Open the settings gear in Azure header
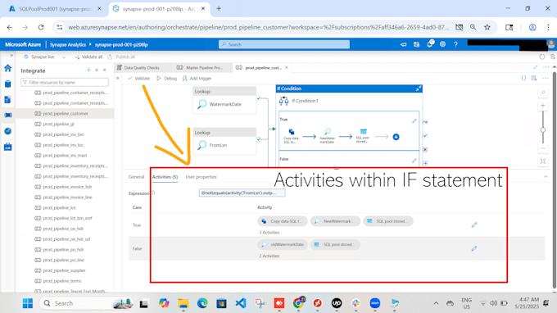This screenshot has width=557, height=313. tap(442, 44)
